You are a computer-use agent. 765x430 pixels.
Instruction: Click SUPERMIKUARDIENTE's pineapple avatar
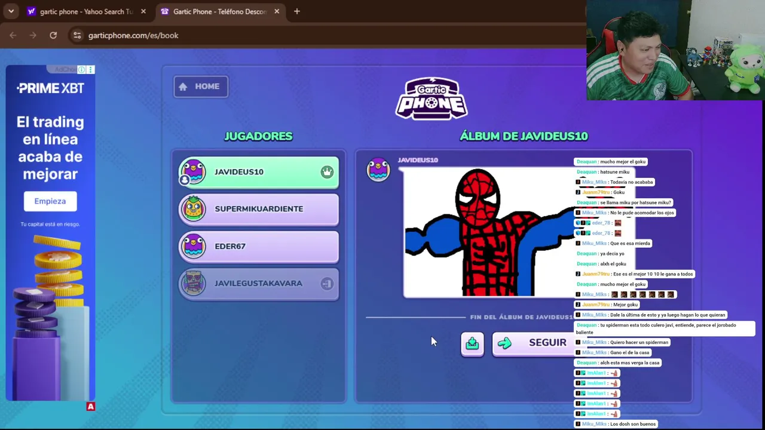click(x=194, y=209)
